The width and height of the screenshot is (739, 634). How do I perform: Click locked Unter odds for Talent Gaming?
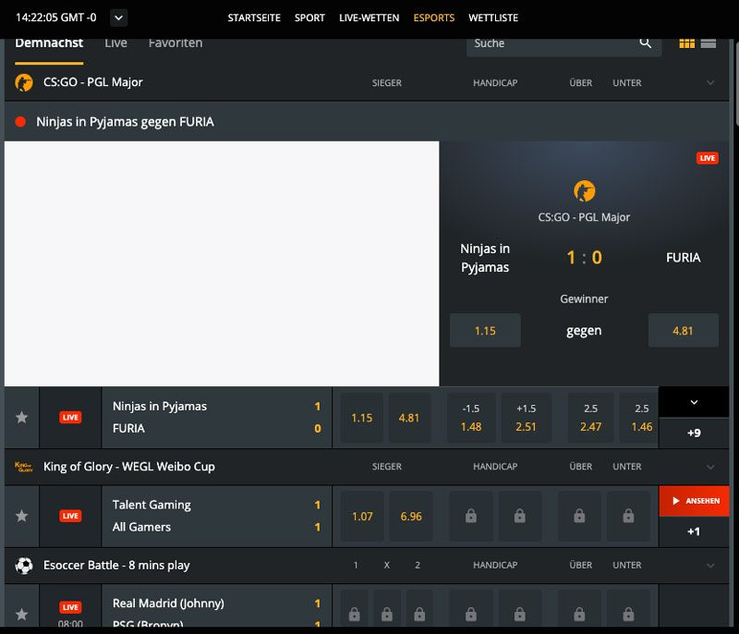pyautogui.click(x=629, y=516)
